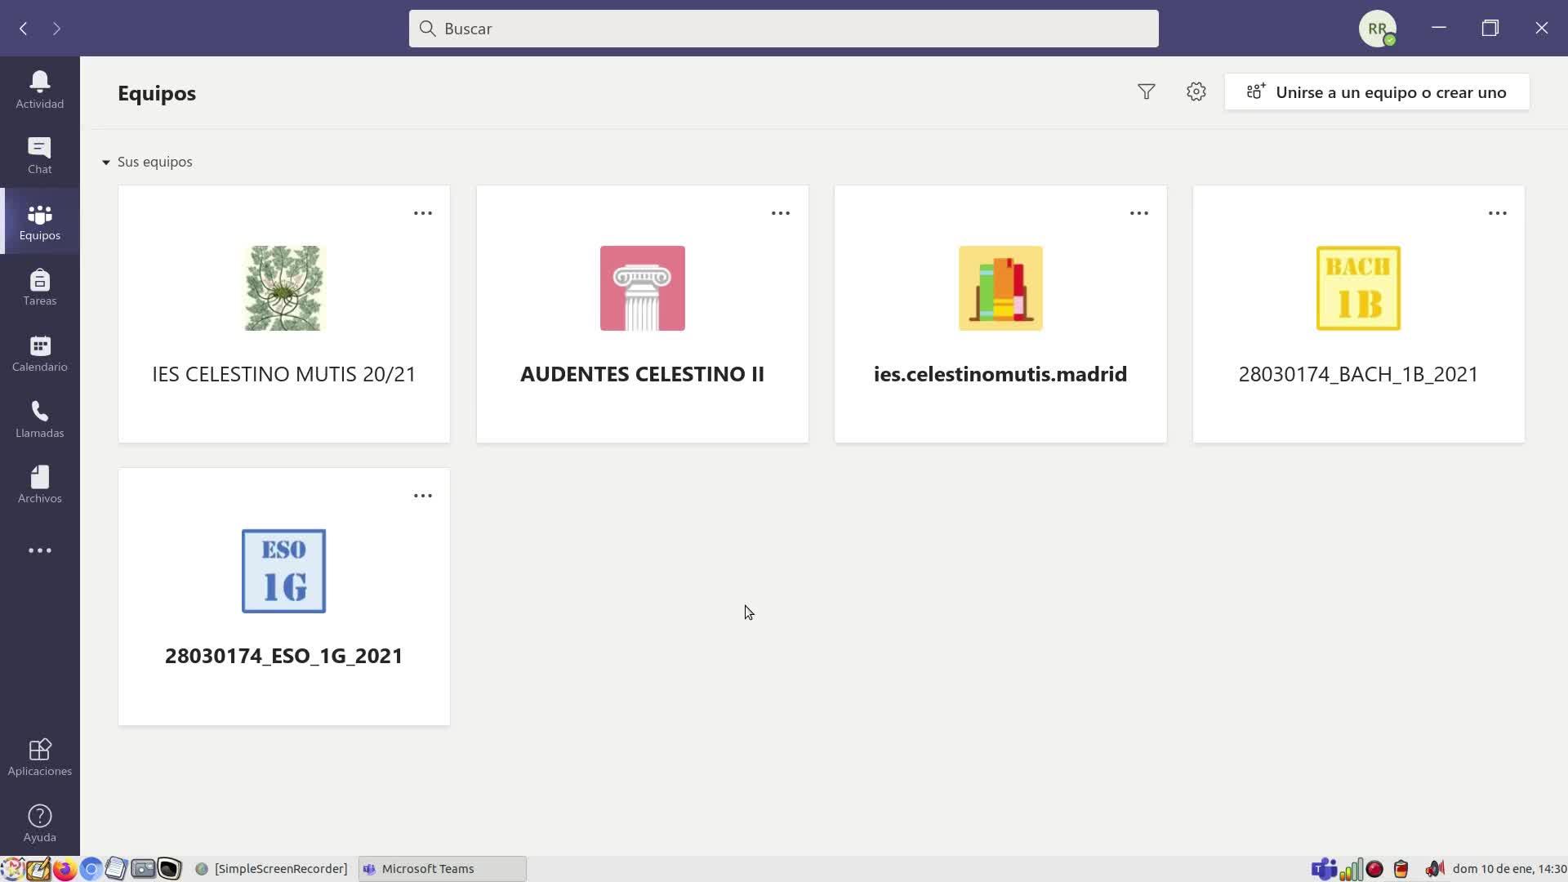Switch to SimpleScreenRecorder in the taskbar
1568x882 pixels.
271,869
